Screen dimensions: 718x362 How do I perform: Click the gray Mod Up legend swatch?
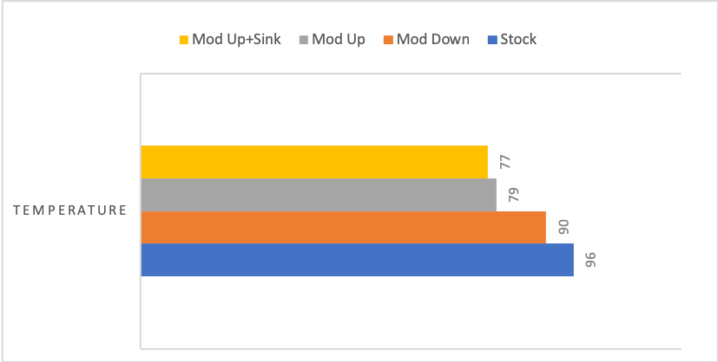point(304,40)
